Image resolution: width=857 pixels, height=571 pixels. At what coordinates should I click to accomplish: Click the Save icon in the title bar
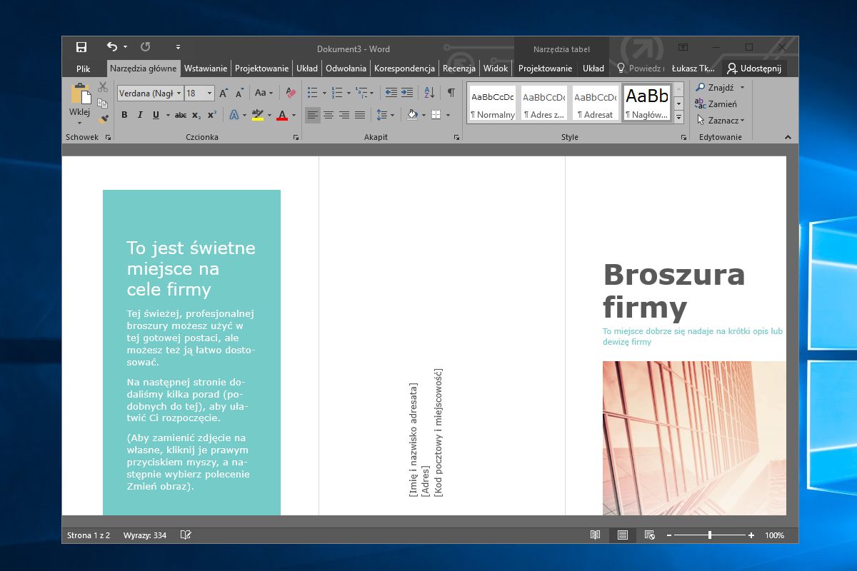[81, 47]
